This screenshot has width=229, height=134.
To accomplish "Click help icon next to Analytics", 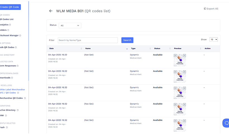I will (x=11, y=25).
